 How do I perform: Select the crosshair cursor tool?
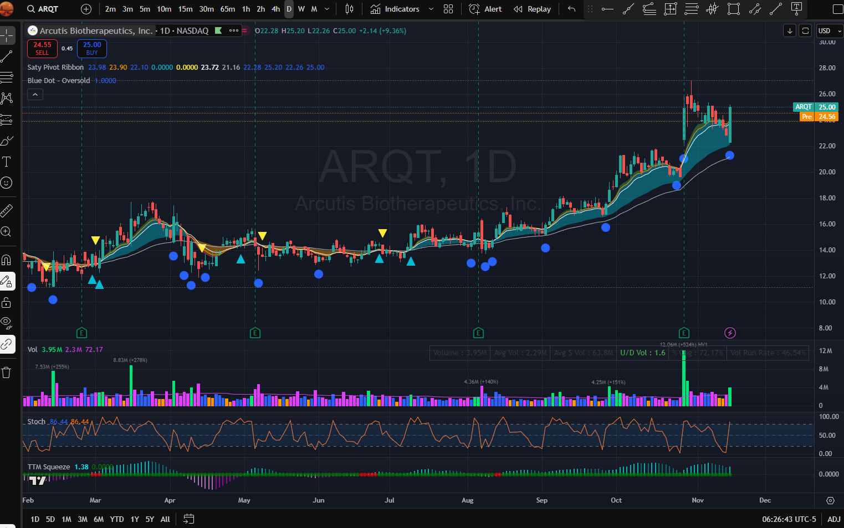pos(7,35)
